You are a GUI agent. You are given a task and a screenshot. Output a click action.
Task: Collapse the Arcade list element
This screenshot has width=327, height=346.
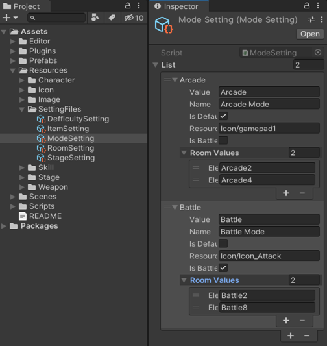click(175, 80)
